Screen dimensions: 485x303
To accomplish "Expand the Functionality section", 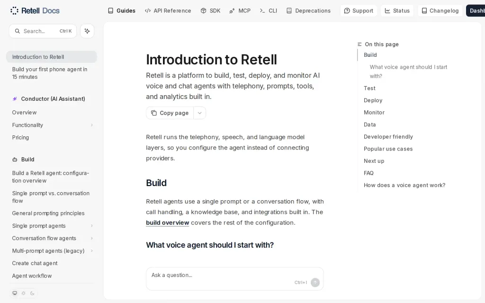I will [91, 125].
